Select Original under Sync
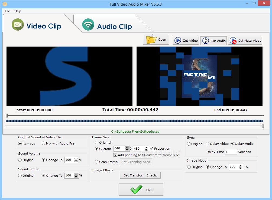The width and height of the screenshot is (272, 200). pos(195,144)
